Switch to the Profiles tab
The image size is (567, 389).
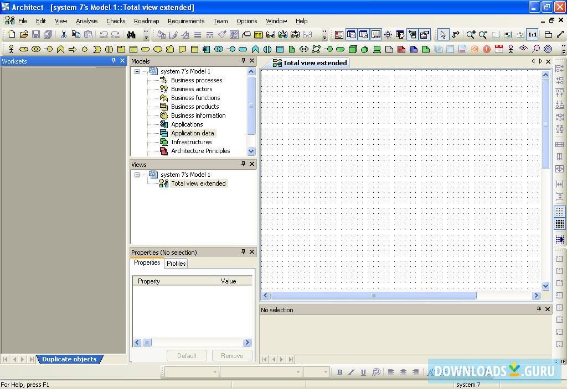coord(176,264)
